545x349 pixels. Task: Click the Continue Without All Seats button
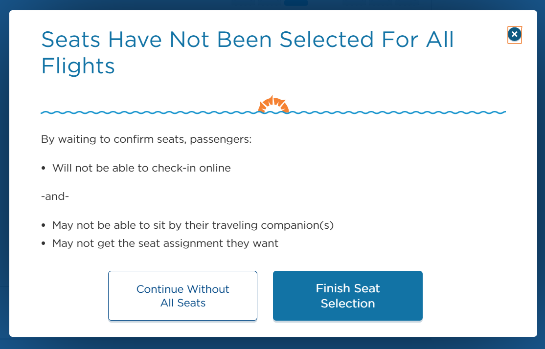coord(182,296)
